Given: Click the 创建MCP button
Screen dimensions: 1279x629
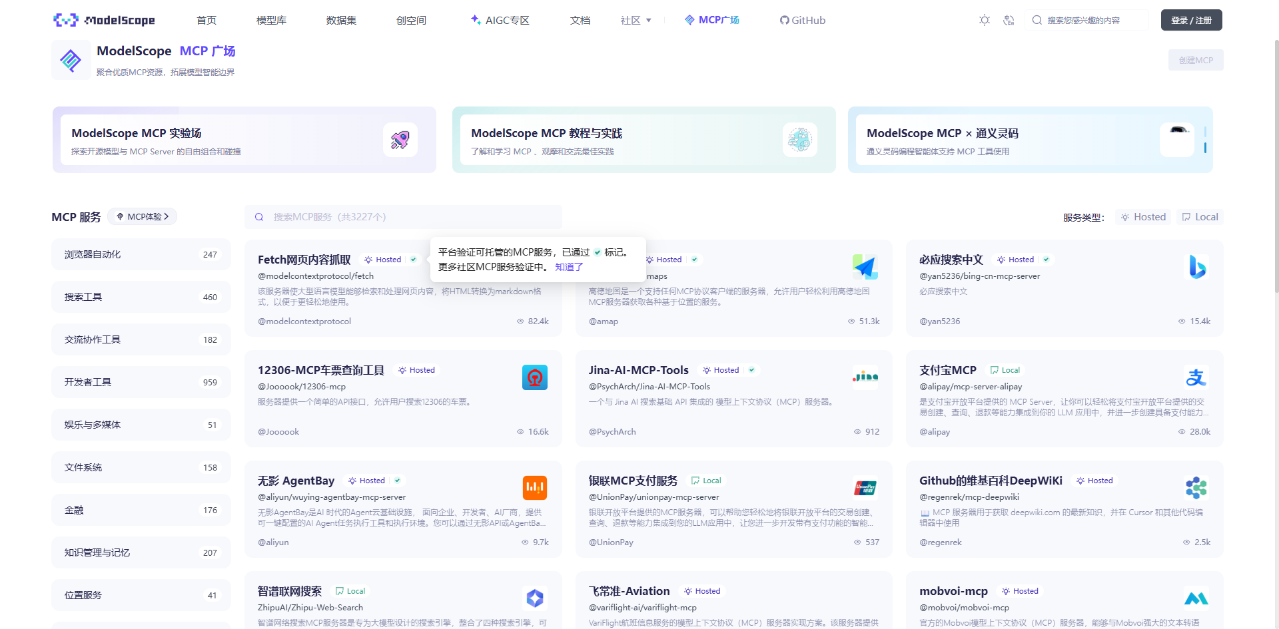Looking at the screenshot, I should click(1196, 60).
